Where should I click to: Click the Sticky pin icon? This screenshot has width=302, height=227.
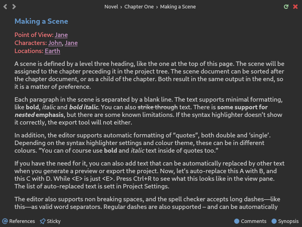coord(43,221)
